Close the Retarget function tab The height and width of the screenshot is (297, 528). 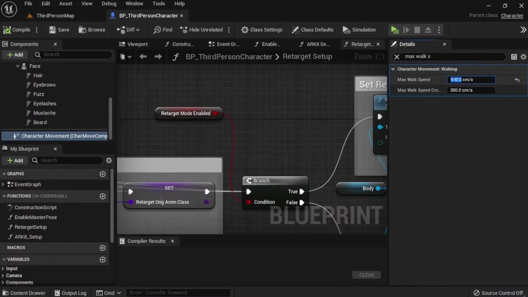click(378, 44)
